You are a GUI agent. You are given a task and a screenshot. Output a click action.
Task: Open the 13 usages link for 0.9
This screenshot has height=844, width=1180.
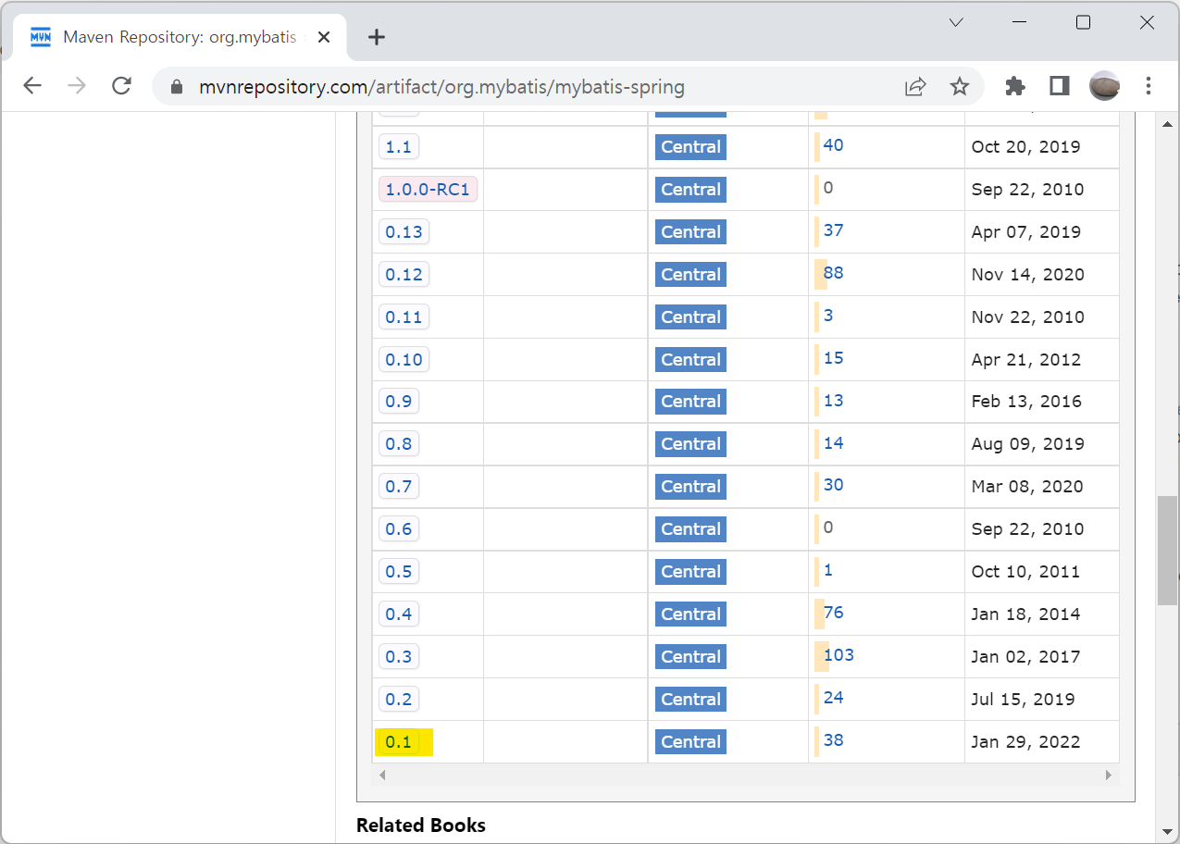(x=833, y=401)
